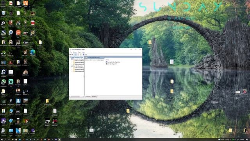The width and height of the screenshot is (250, 141).
Task: Click the blue Help book toolbar icon
Action: (x=84, y=54)
